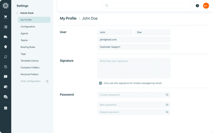Click the delivery truck icon

5,37
